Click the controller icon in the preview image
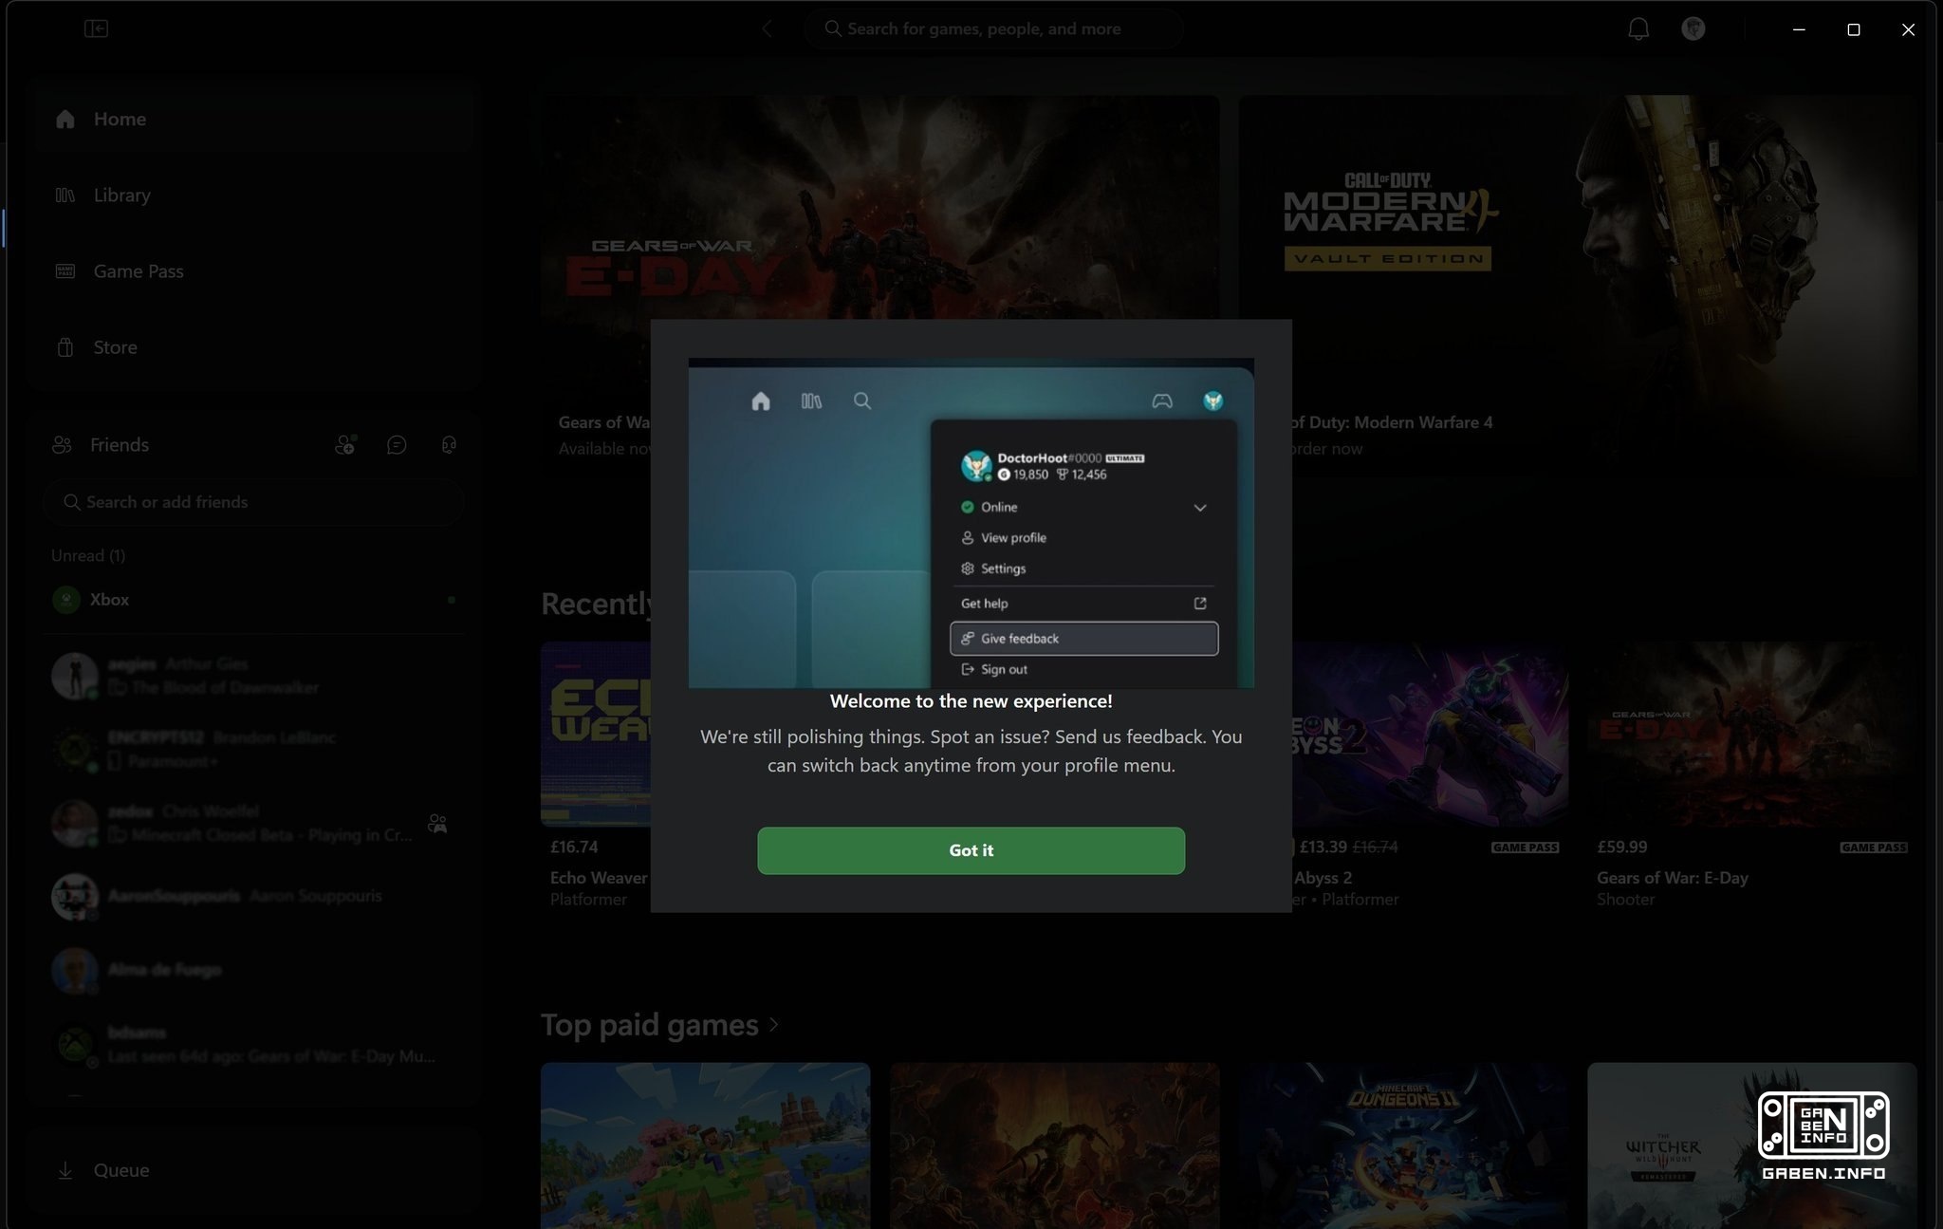This screenshot has height=1229, width=1943. click(1162, 401)
